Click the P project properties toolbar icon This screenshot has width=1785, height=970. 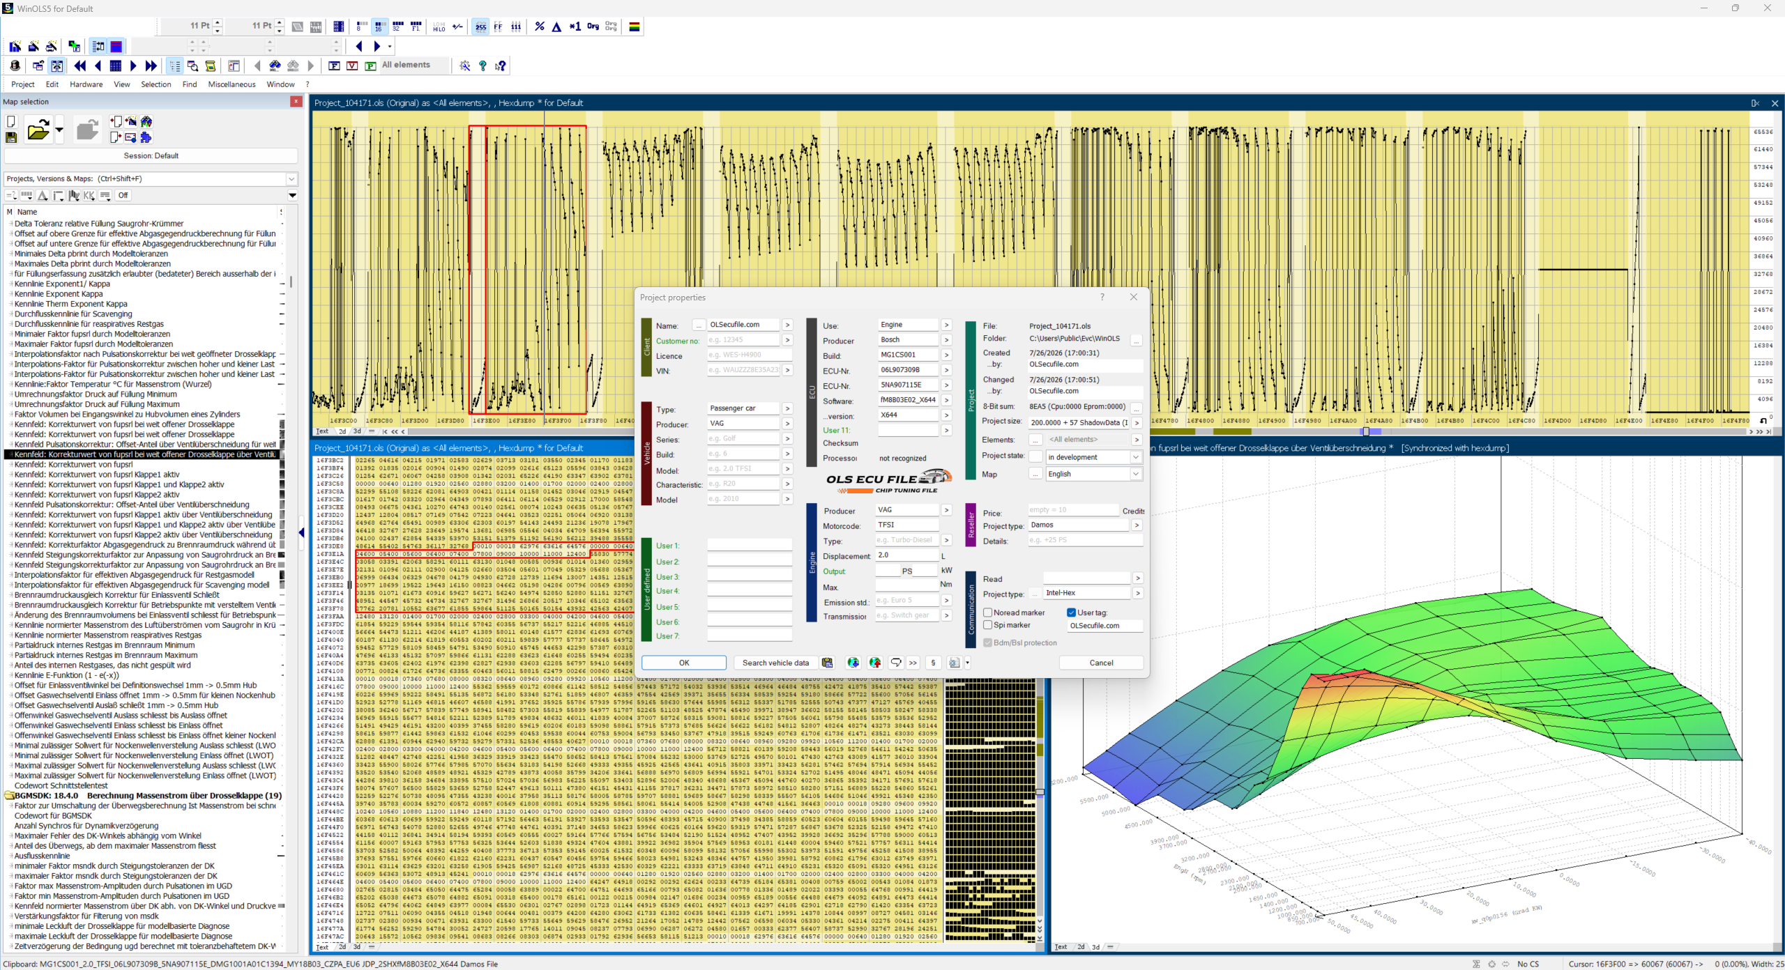[x=370, y=66]
